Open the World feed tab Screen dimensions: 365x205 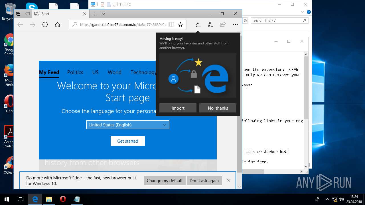[x=115, y=72]
